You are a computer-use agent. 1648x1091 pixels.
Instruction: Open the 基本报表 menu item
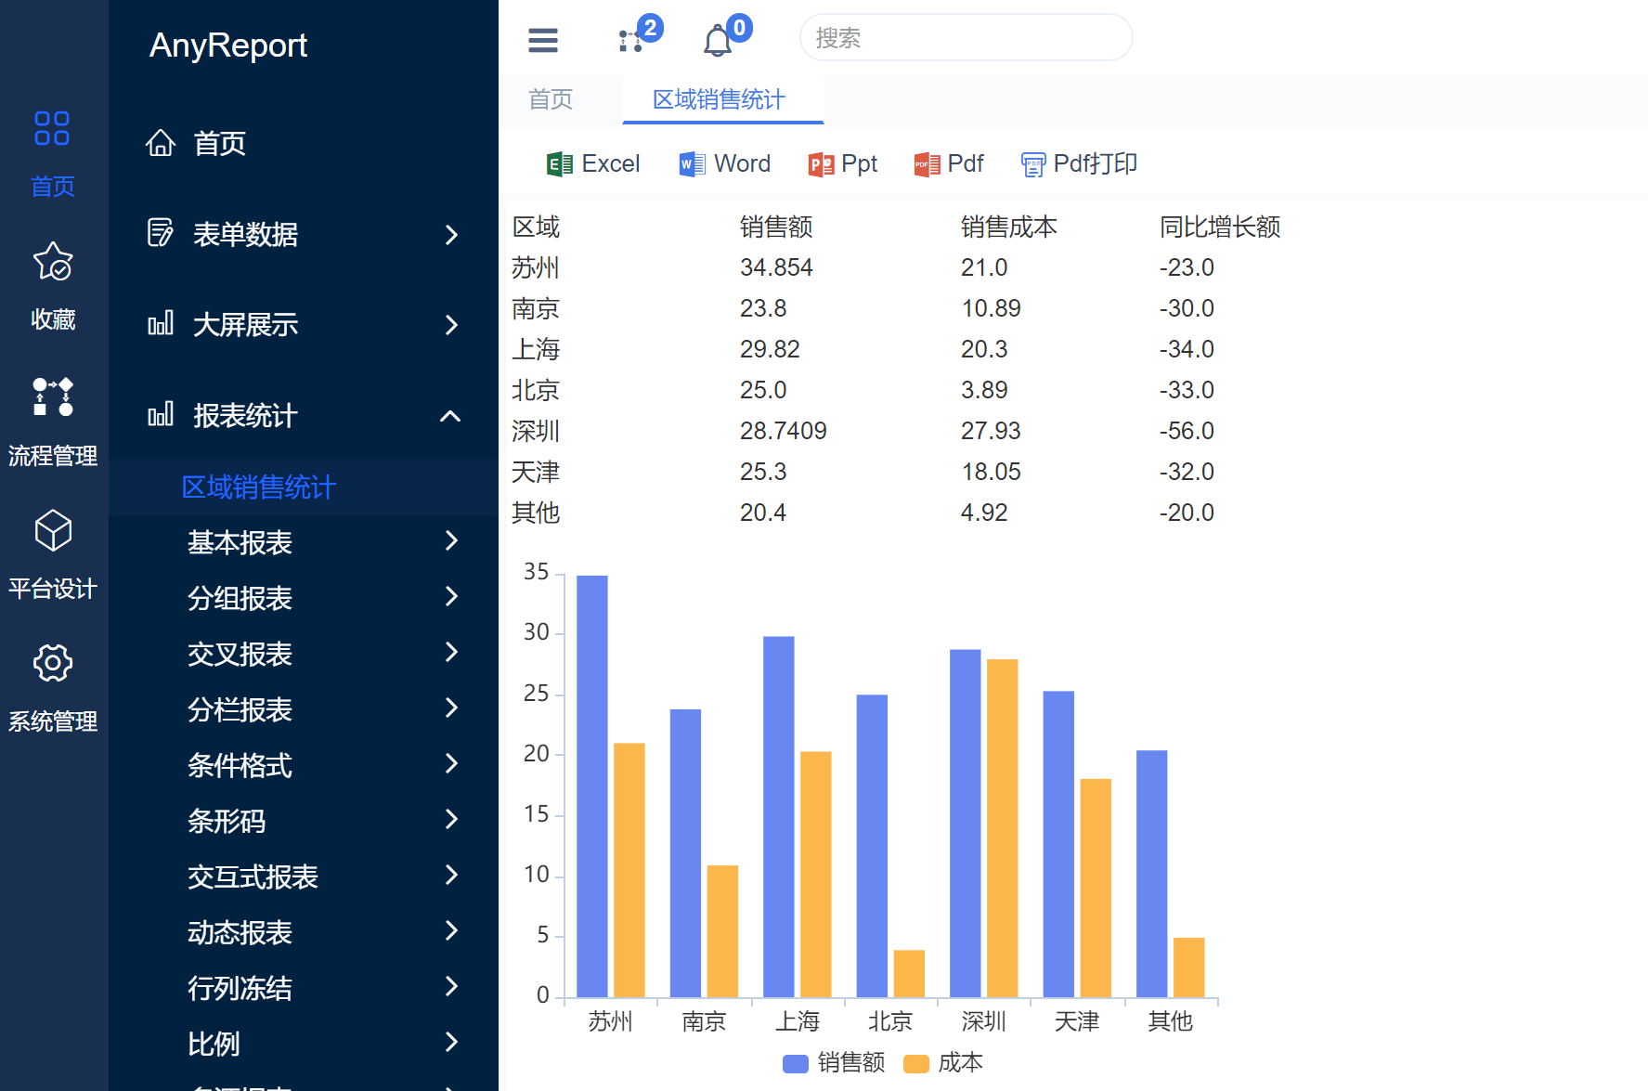pos(240,542)
